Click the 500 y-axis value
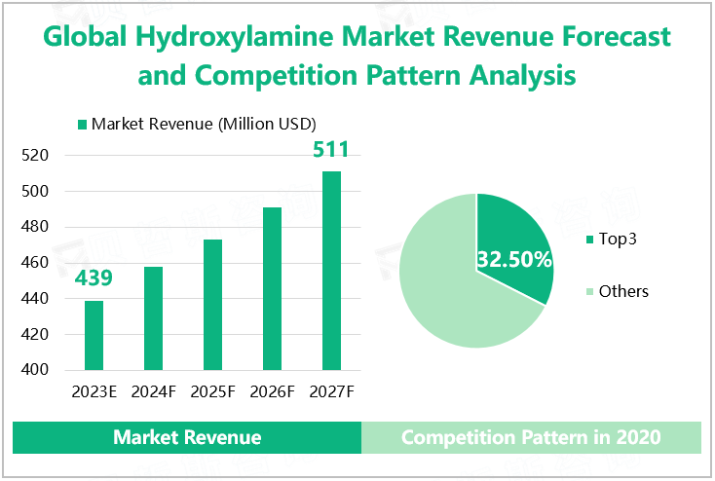 [35, 191]
